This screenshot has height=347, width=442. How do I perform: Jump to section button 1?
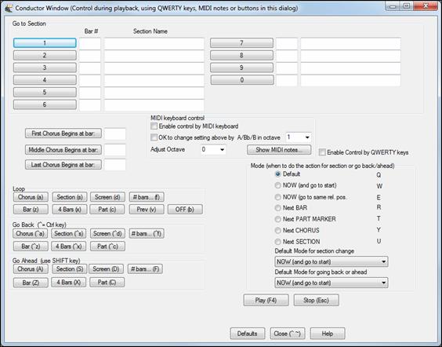click(45, 43)
